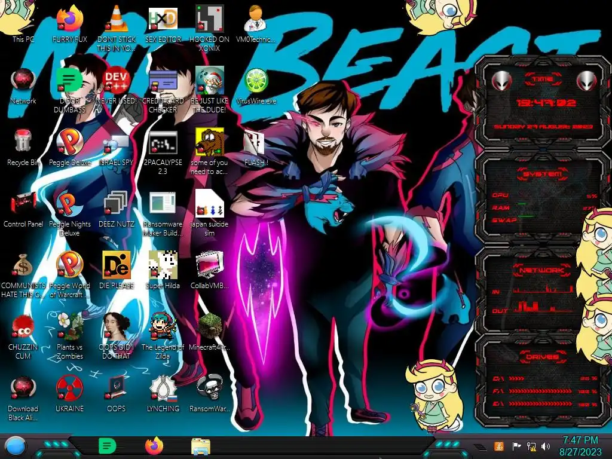Open the DIE PLEASE De icon
This screenshot has width=612, height=459.
coord(117,270)
